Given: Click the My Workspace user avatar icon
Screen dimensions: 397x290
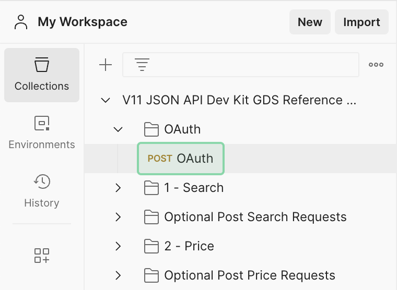Looking at the screenshot, I should pyautogui.click(x=21, y=22).
